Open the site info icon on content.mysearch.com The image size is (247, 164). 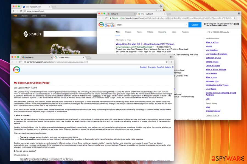(x=25, y=62)
